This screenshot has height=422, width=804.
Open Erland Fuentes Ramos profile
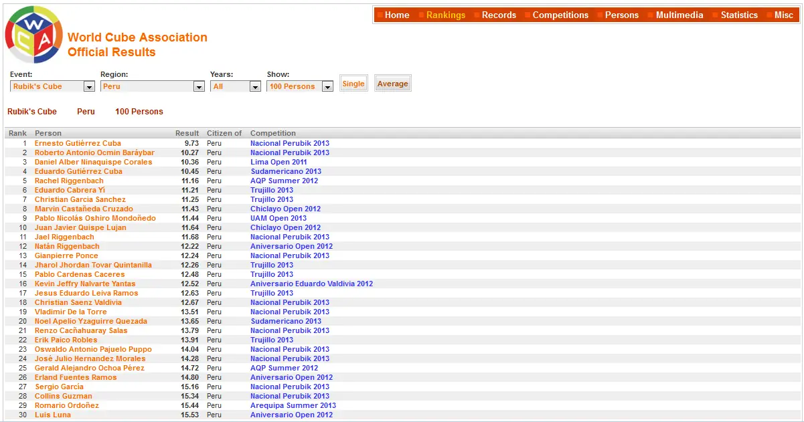coord(76,377)
